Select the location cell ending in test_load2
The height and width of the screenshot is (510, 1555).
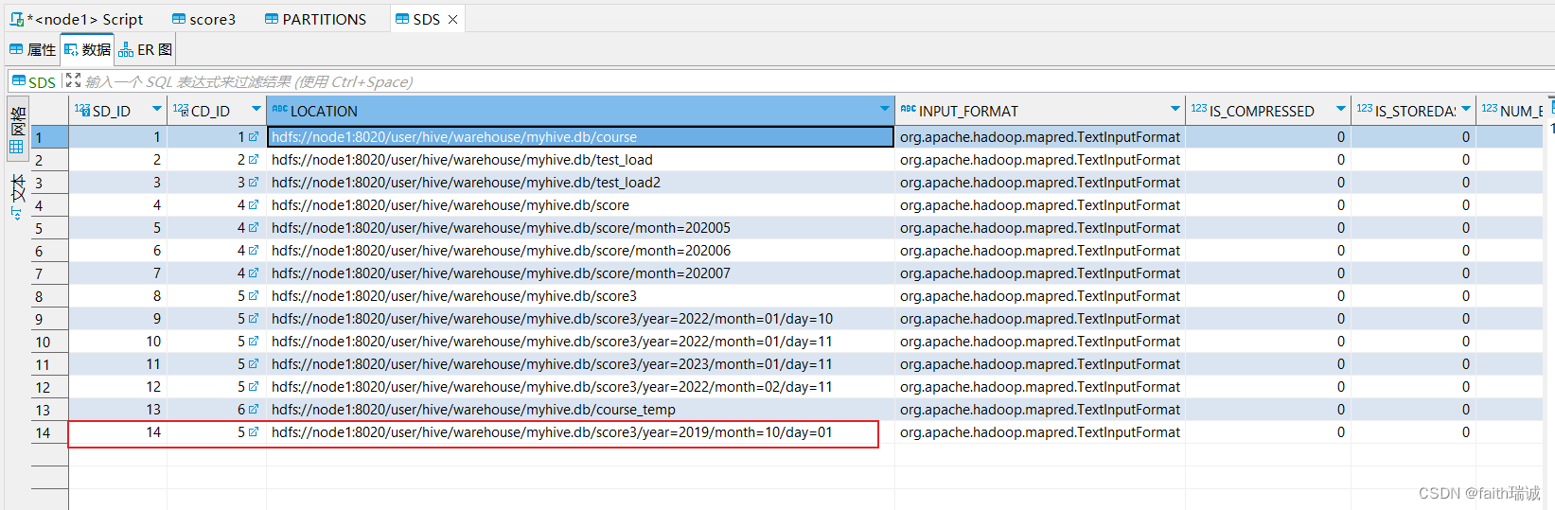pyautogui.click(x=580, y=183)
